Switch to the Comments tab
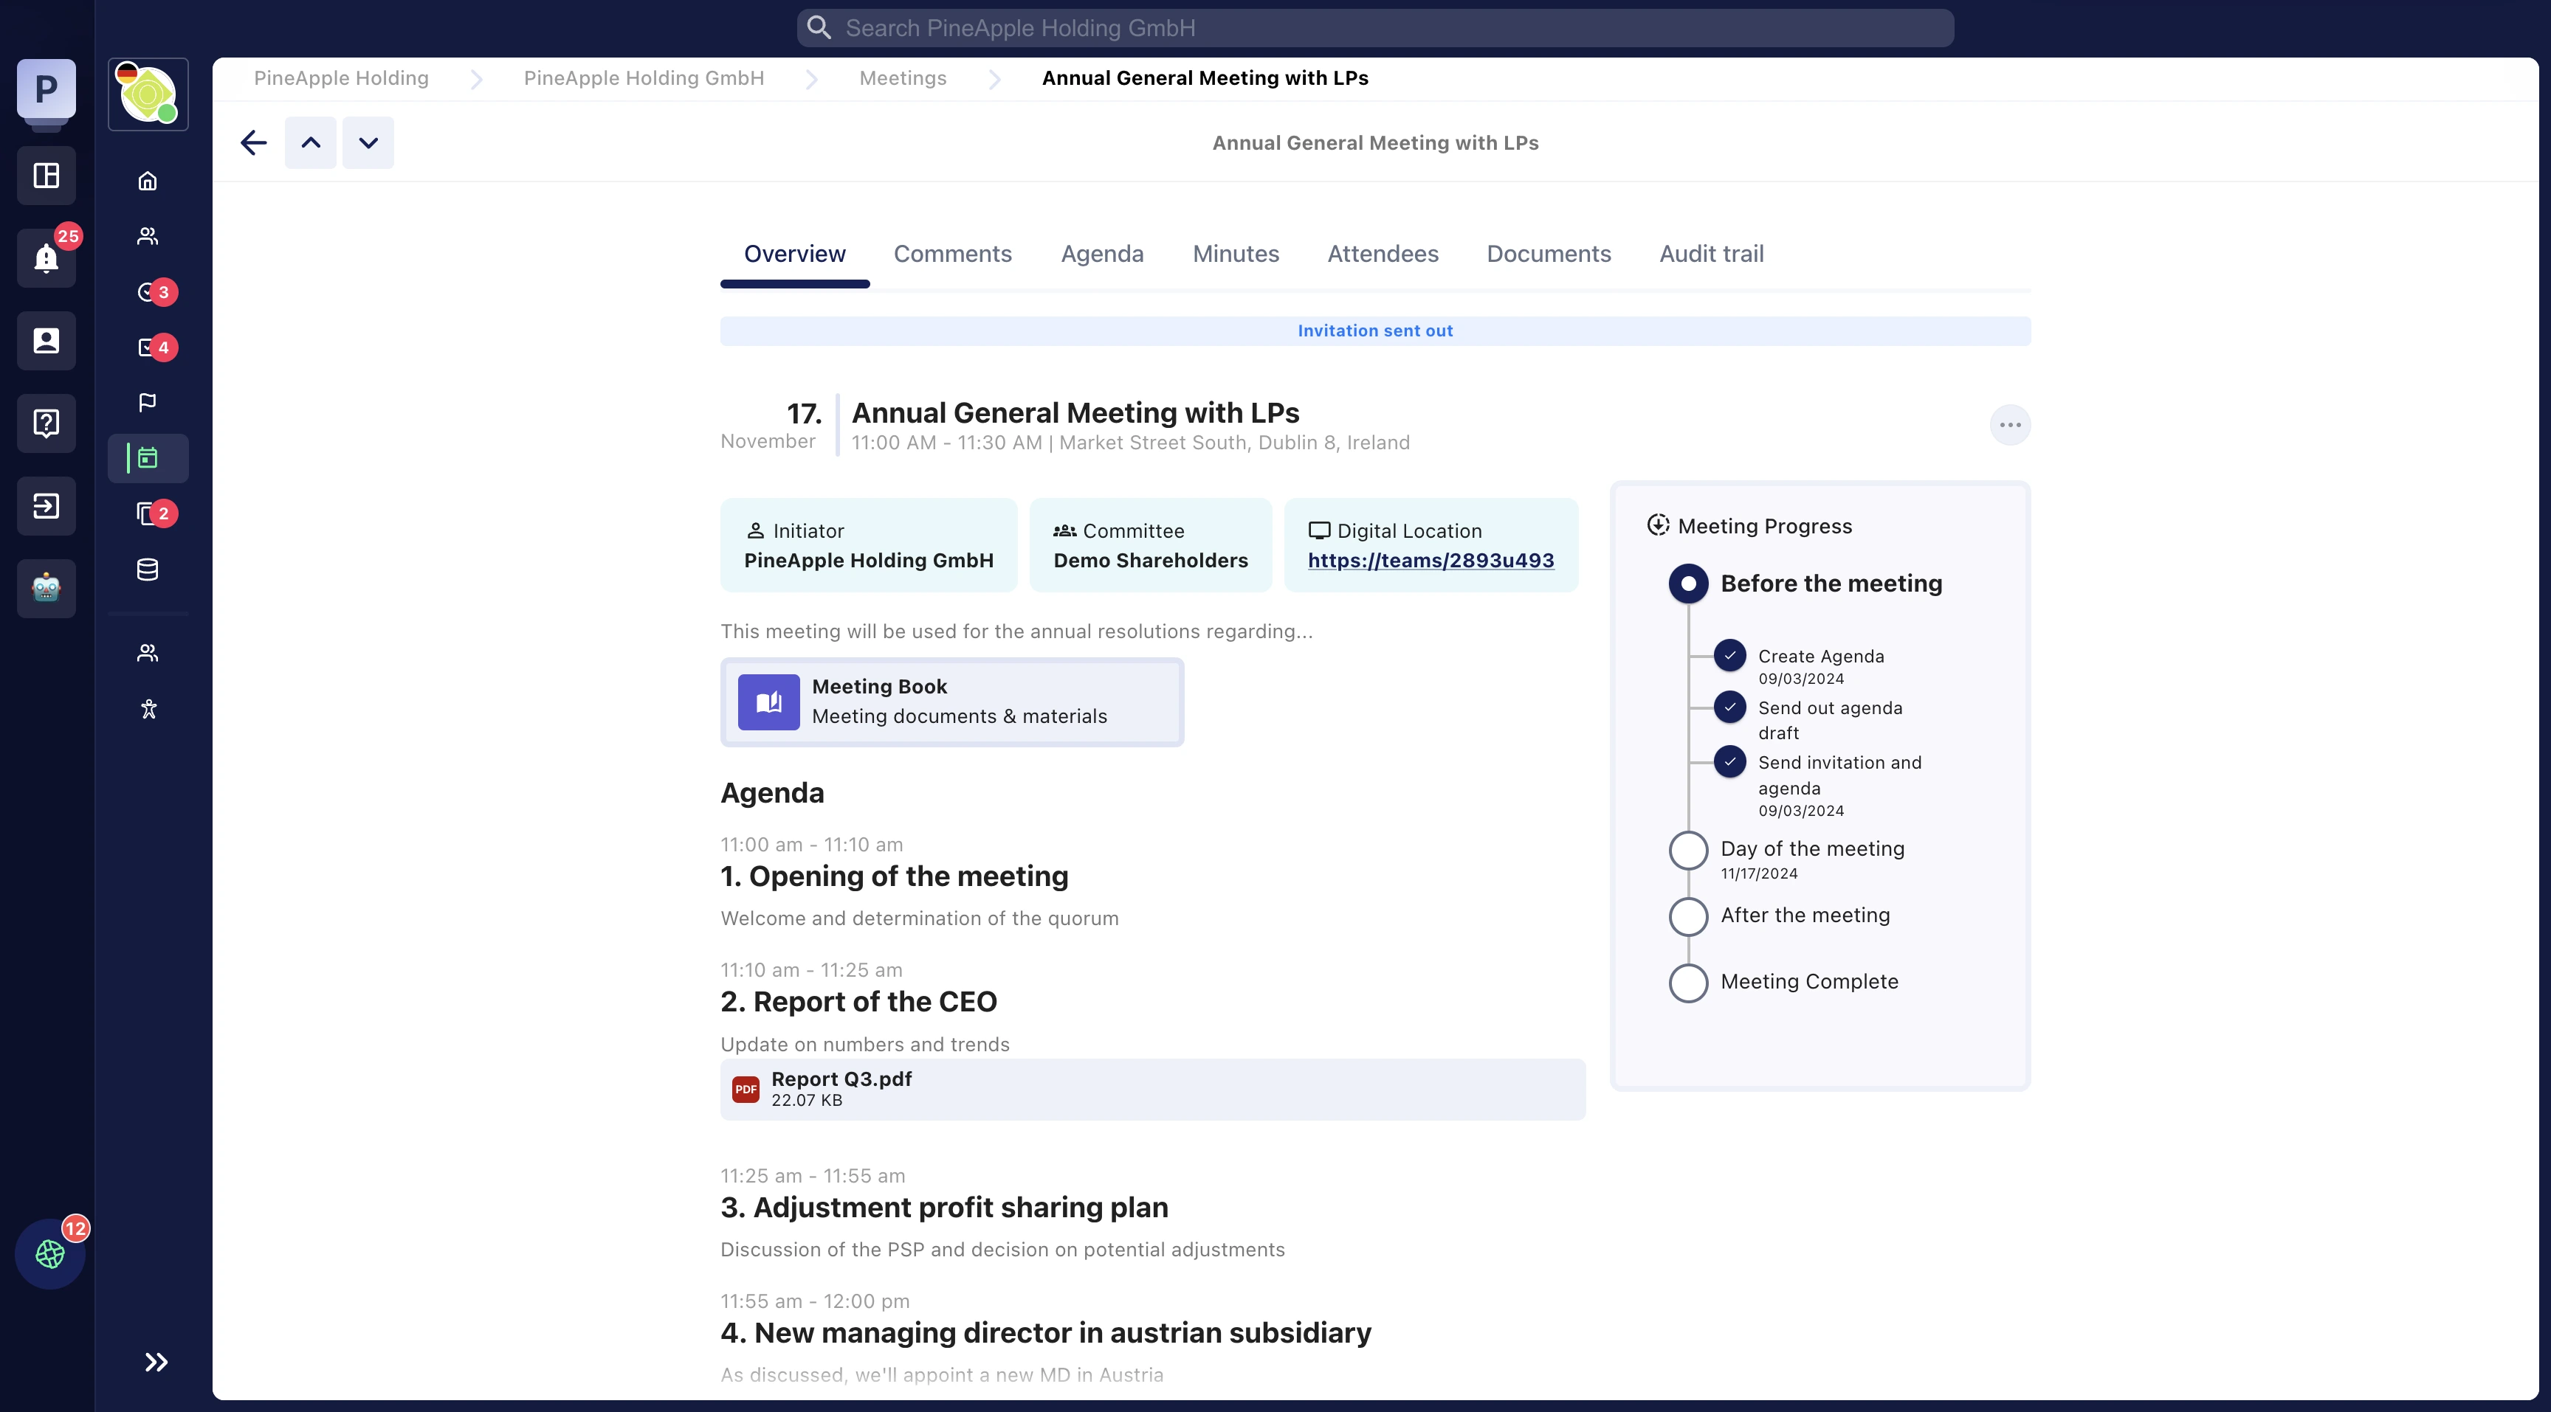2551x1412 pixels. click(x=953, y=255)
